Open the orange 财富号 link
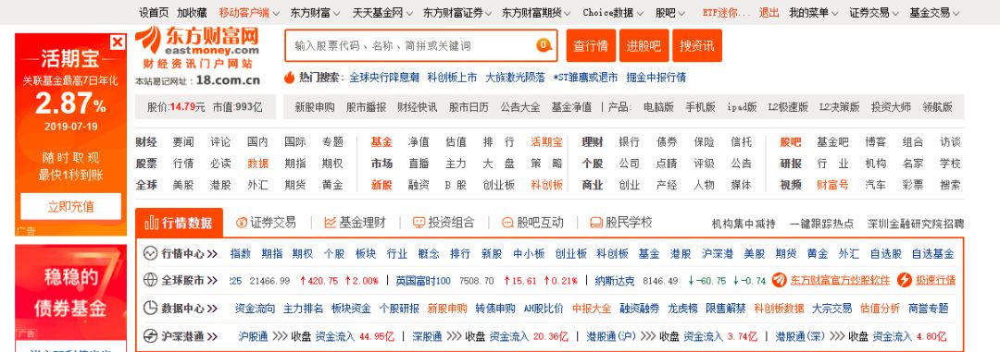Viewport: 1000px width, 352px height. coord(833,185)
